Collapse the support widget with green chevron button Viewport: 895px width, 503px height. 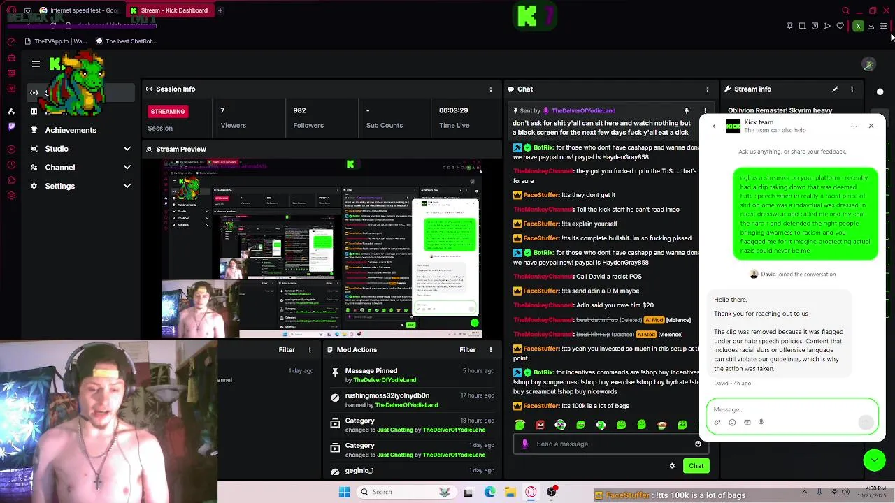[874, 460]
